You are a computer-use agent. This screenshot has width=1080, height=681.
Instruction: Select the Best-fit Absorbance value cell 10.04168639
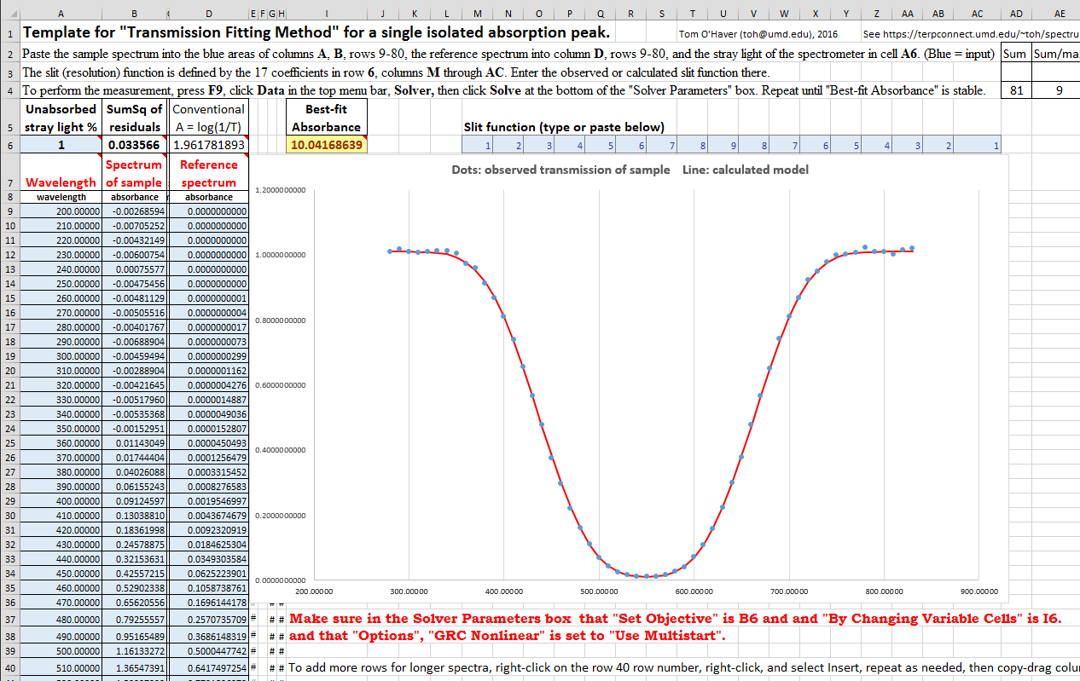point(327,146)
